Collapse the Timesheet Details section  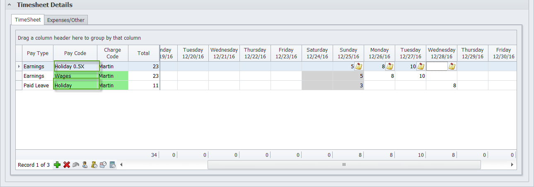[10, 5]
